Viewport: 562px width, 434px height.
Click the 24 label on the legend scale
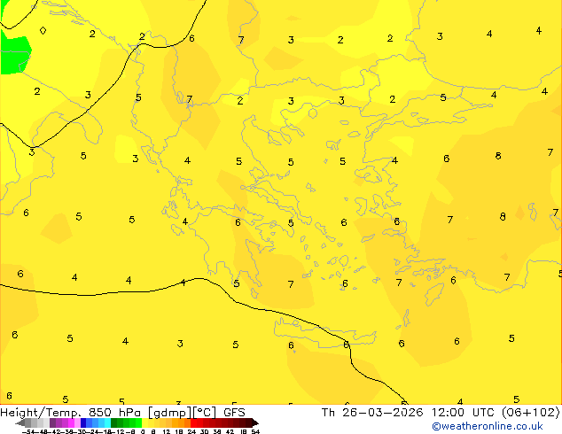pyautogui.click(x=191, y=432)
